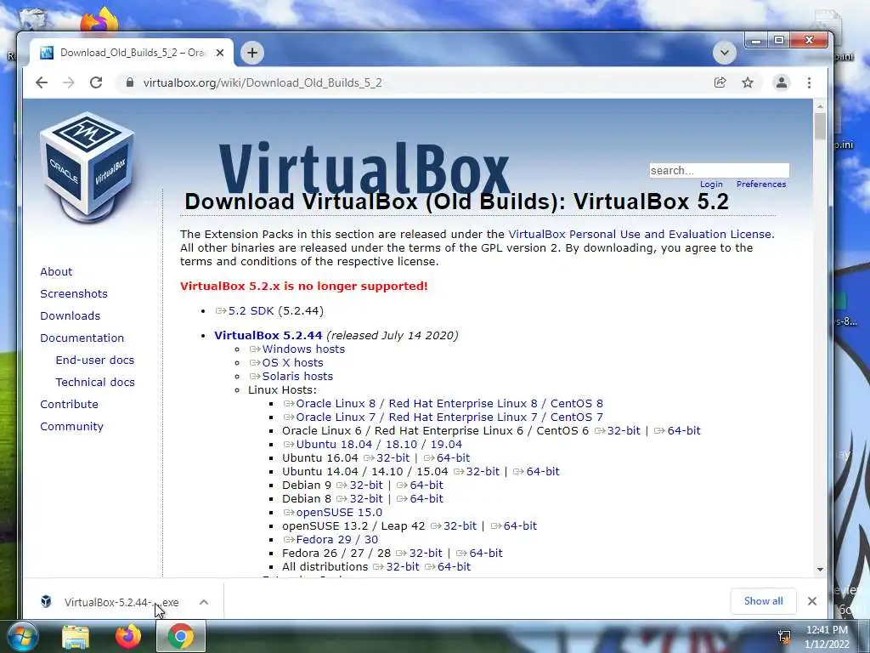Download Oracle Linux 6 32-bit package
Viewport: 870px width, 653px height.
click(x=617, y=431)
